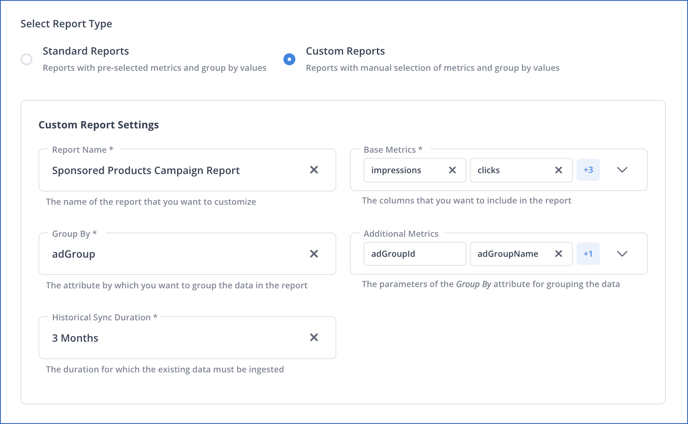
Task: Click 'The columns that you want to include' hint
Action: [466, 200]
